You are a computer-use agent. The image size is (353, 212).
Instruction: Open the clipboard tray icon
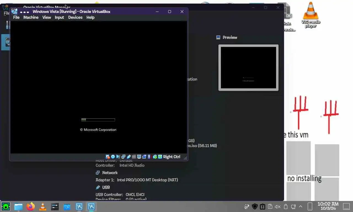tap(270, 206)
